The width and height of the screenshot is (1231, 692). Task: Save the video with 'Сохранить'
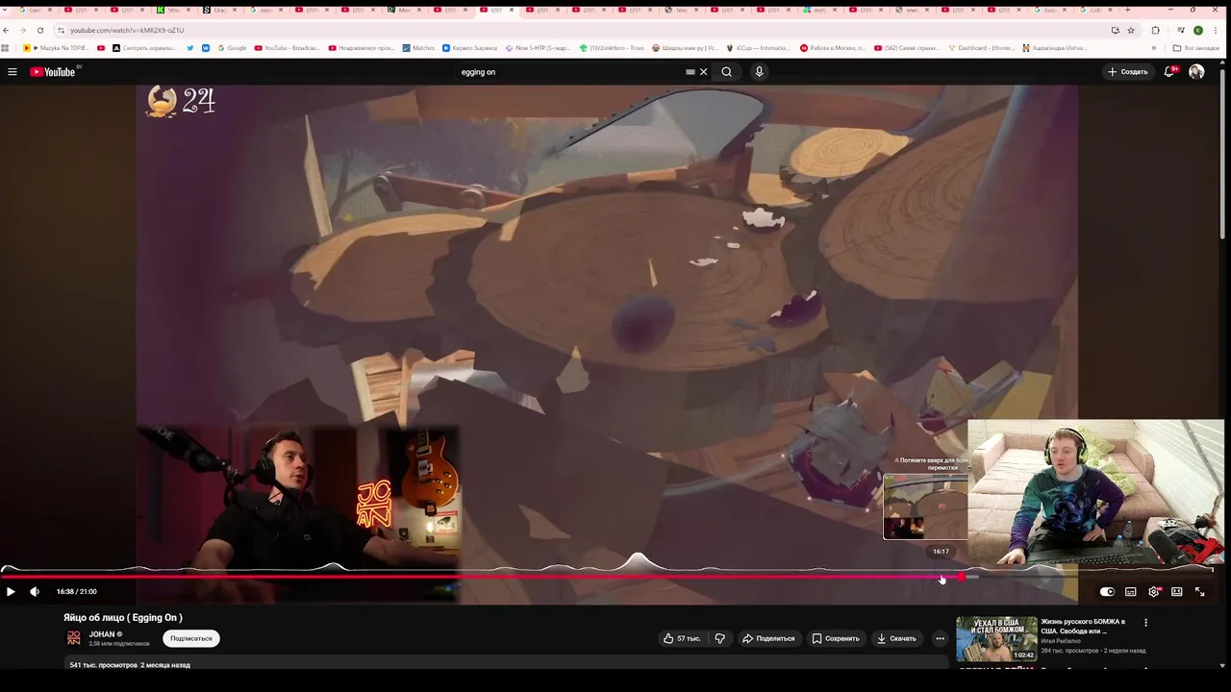click(835, 638)
